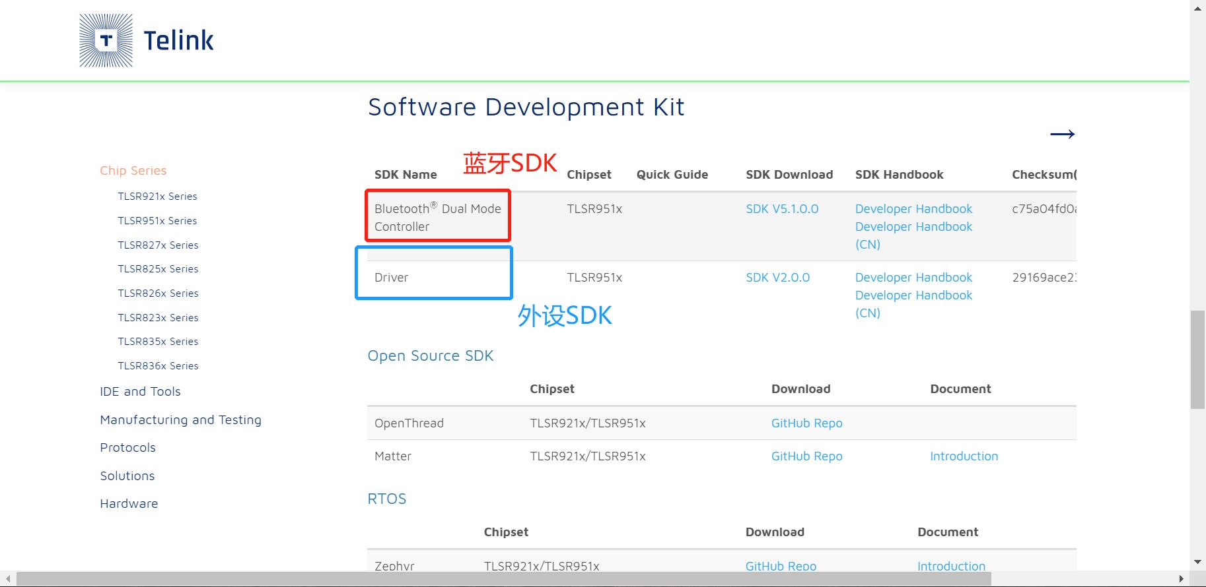Click the Quick Guide column header

click(672, 175)
